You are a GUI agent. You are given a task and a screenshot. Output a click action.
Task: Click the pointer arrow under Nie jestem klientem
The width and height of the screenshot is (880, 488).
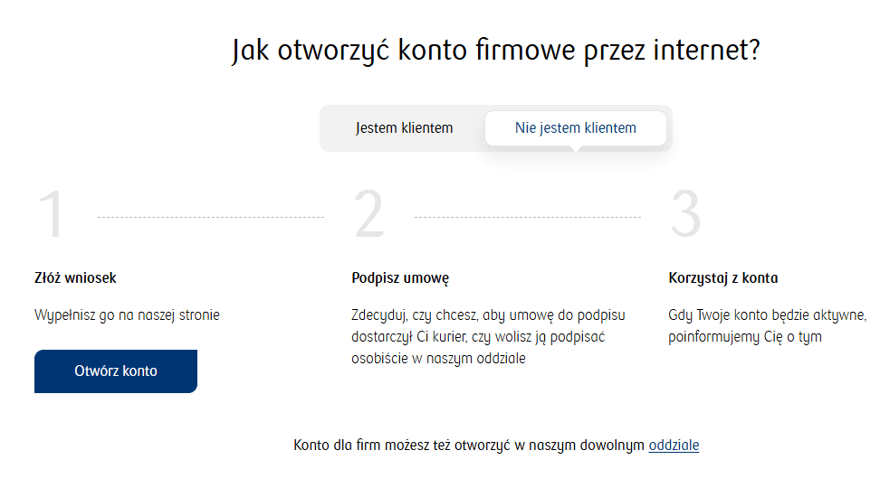click(x=575, y=148)
